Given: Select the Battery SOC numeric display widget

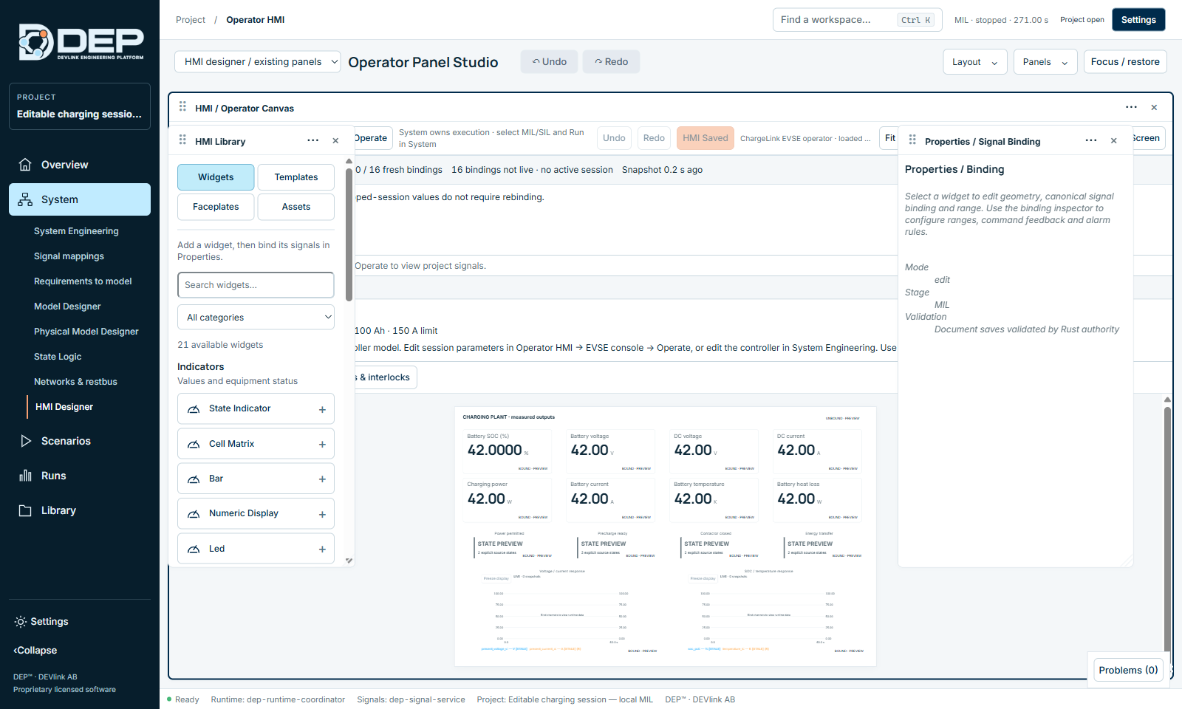Looking at the screenshot, I should [x=507, y=451].
